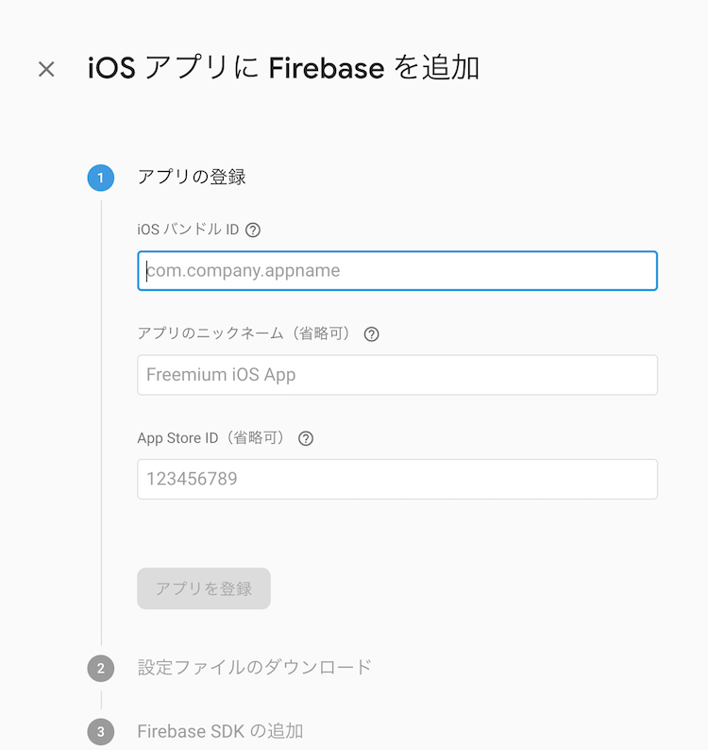
Task: Click the アプリを登録 button
Action: 204,588
